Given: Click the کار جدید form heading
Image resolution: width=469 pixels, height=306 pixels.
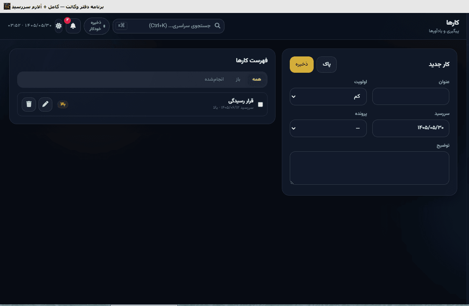Looking at the screenshot, I should pos(439,64).
